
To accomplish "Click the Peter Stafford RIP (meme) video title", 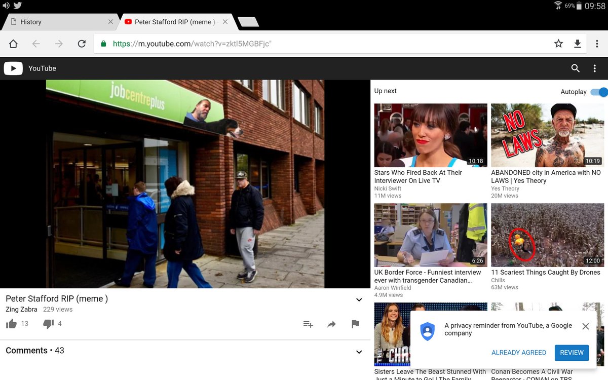I will click(57, 299).
